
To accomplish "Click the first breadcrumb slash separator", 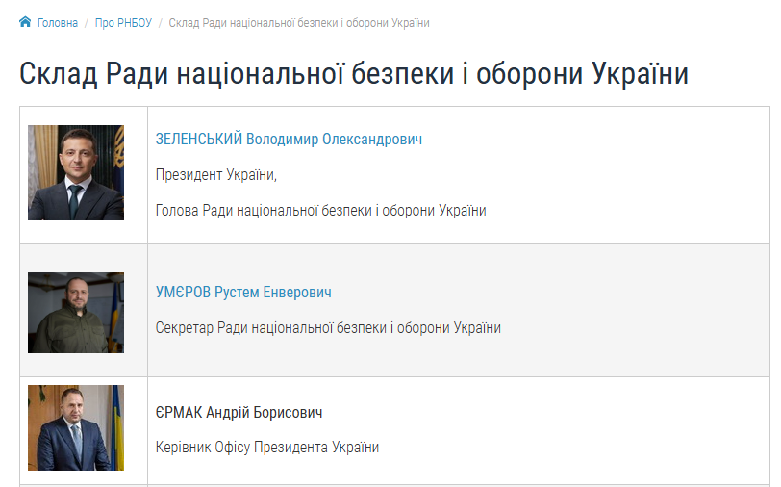I will (87, 23).
